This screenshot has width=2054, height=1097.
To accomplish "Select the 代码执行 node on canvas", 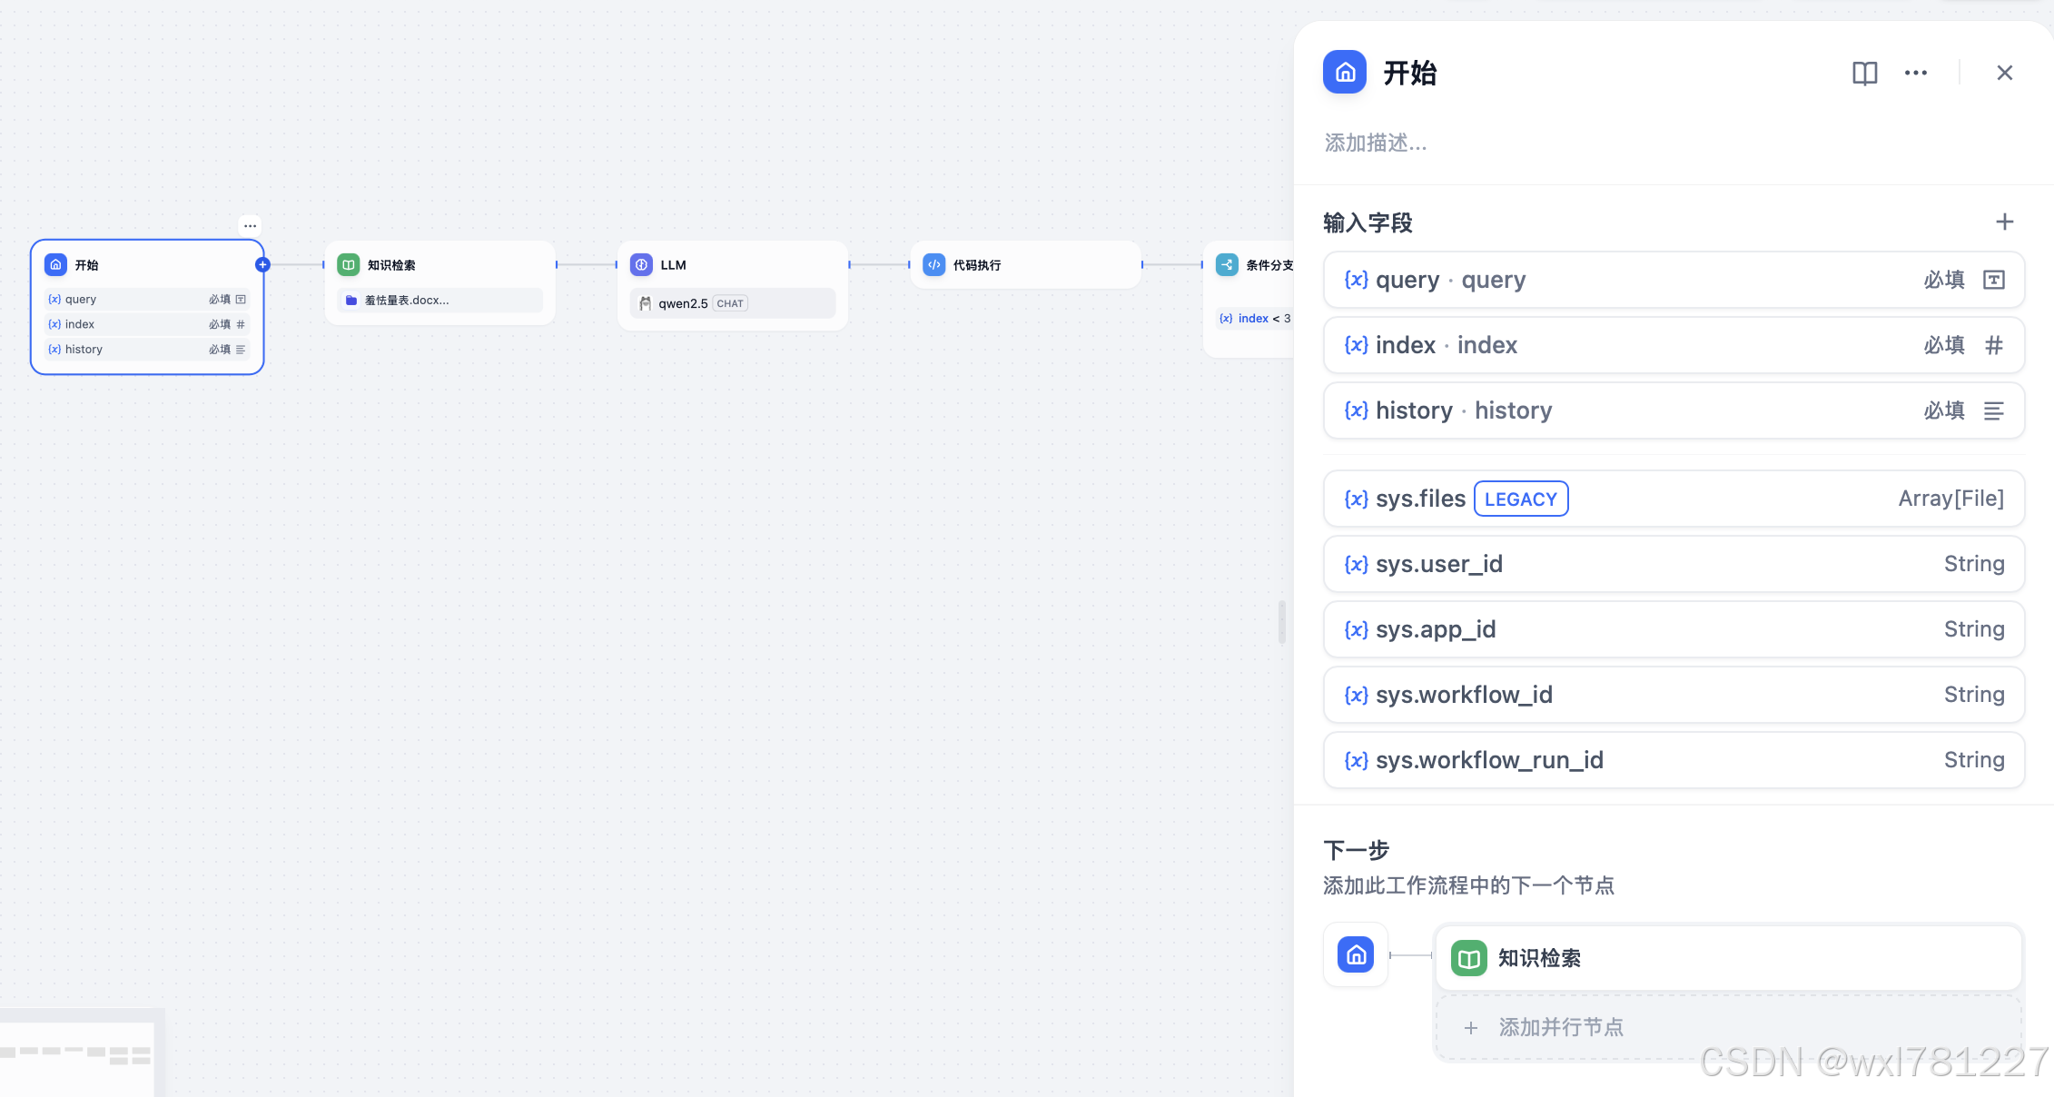I will (1025, 264).
